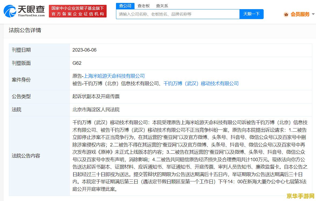
Task: Click the date value 2023-06-06
Action: pyautogui.click(x=85, y=50)
